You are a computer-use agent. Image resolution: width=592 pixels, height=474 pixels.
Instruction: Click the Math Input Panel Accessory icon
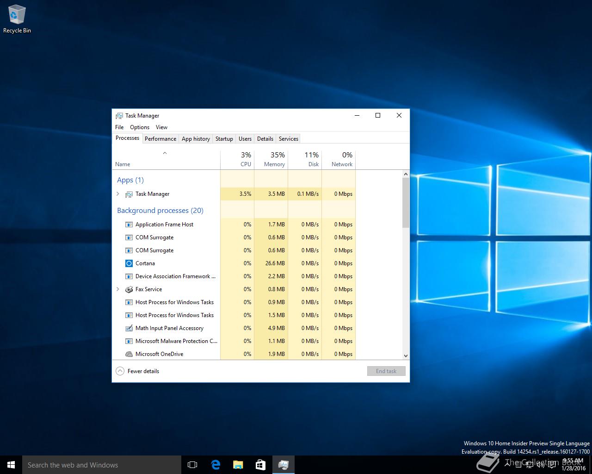(129, 328)
